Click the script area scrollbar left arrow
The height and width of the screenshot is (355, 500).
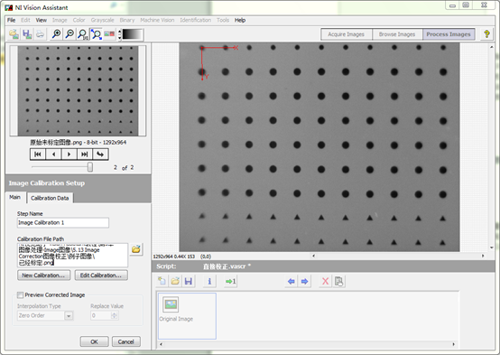point(161,344)
